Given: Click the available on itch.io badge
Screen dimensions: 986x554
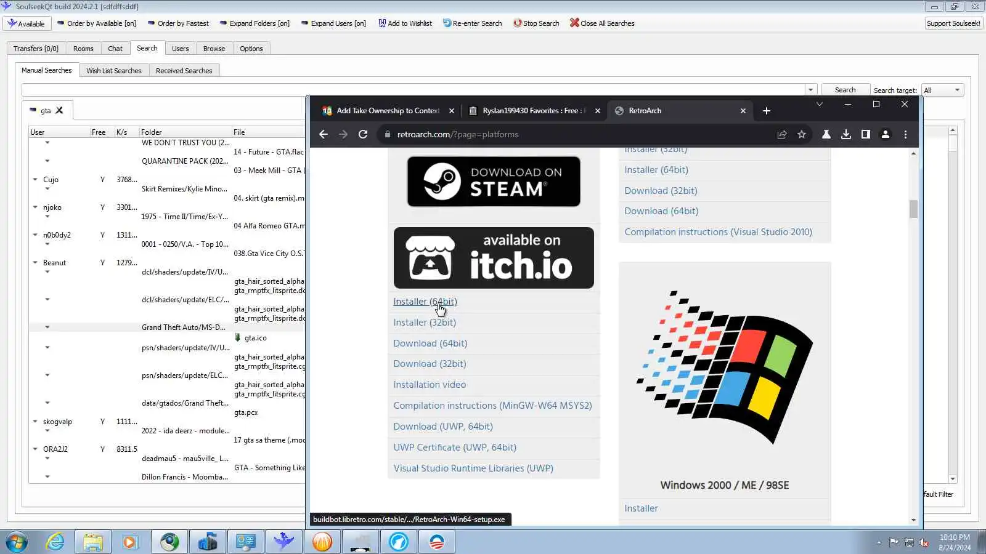Looking at the screenshot, I should [x=494, y=258].
